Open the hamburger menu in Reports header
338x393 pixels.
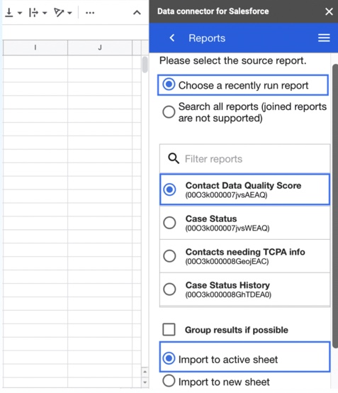pos(324,38)
